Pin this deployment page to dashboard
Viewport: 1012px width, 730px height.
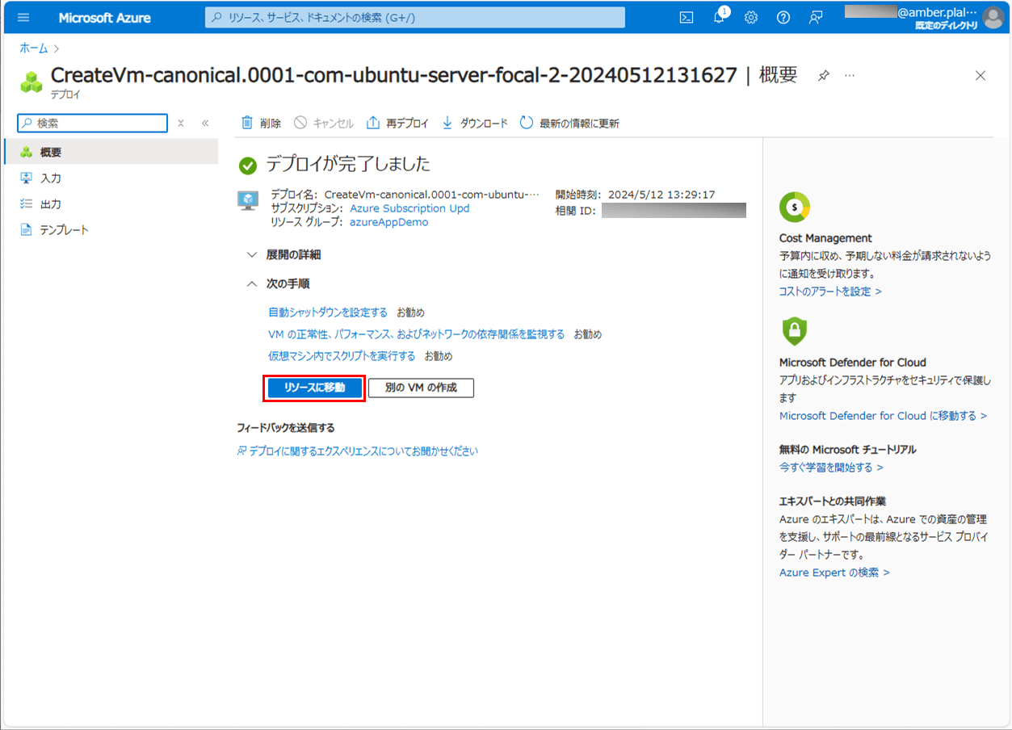pos(823,76)
